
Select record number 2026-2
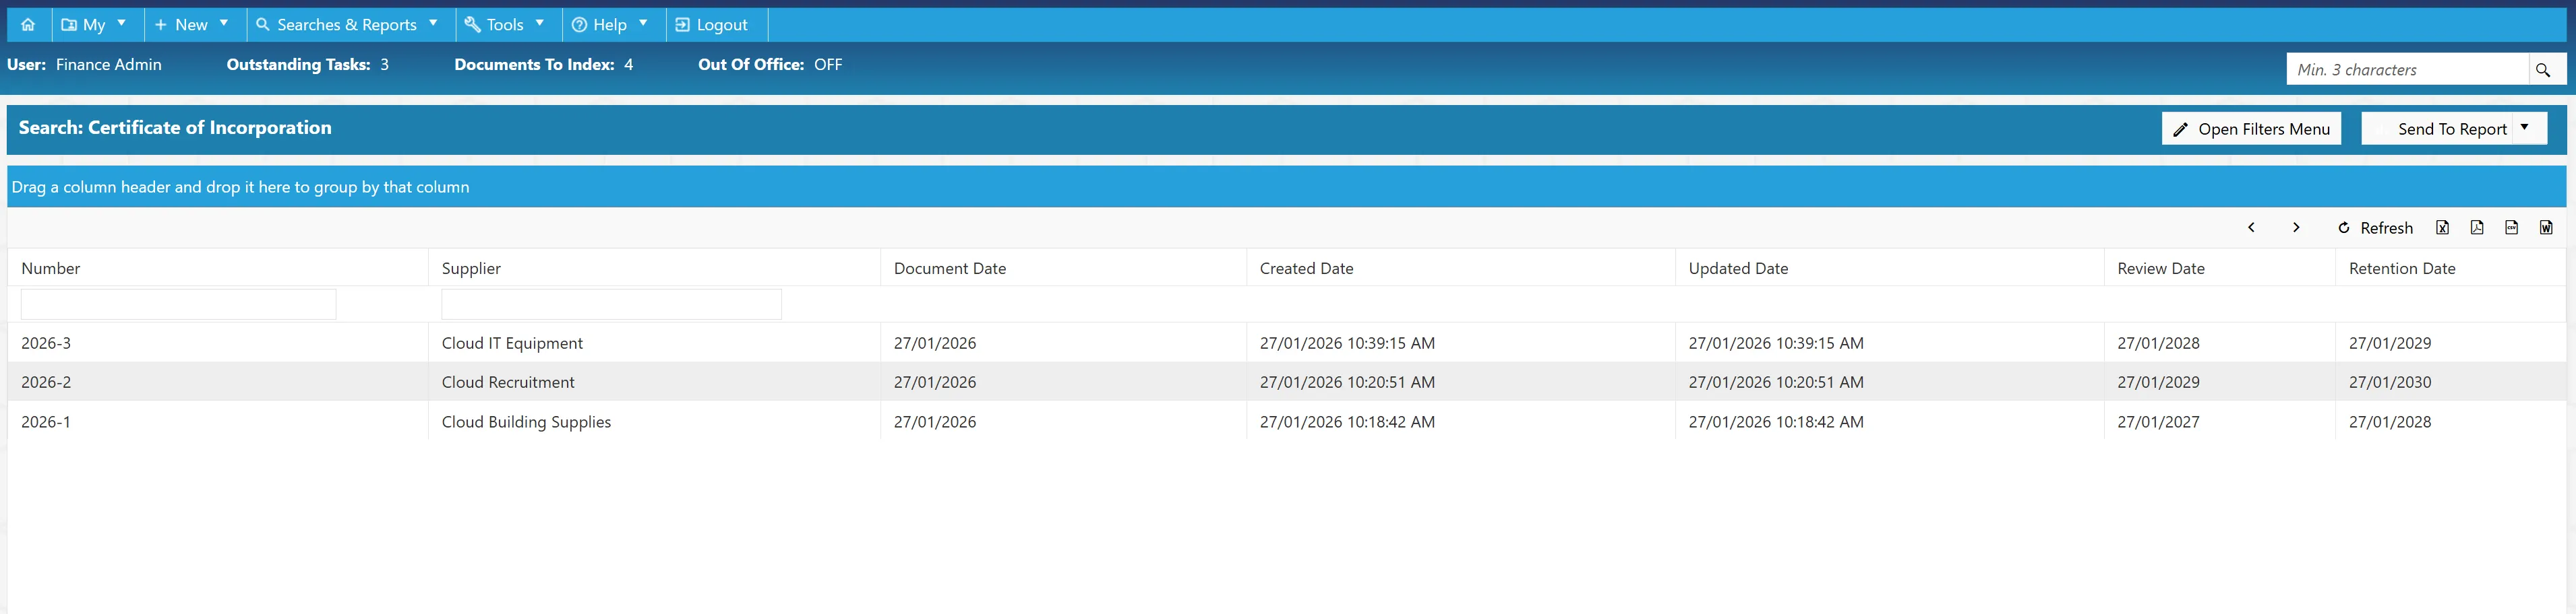click(46, 382)
